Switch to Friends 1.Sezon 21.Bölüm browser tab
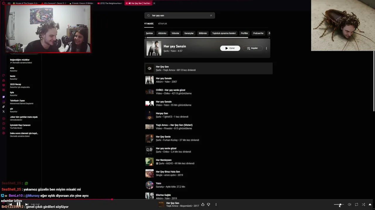 [x=82, y=3]
